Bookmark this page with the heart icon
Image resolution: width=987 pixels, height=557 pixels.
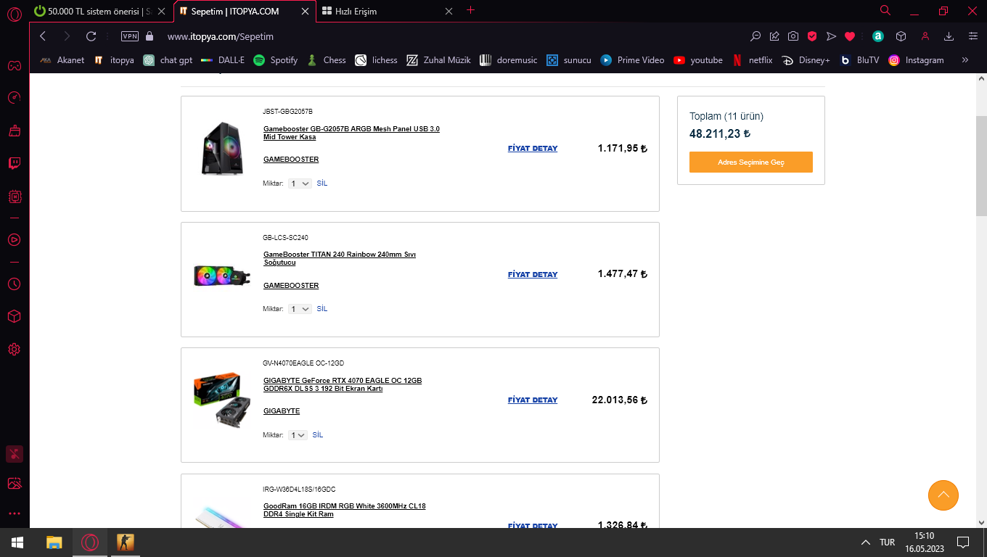pyautogui.click(x=850, y=36)
